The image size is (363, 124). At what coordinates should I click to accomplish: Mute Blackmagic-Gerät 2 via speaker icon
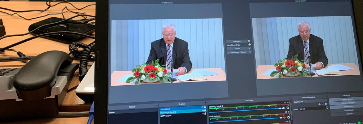point(284,108)
